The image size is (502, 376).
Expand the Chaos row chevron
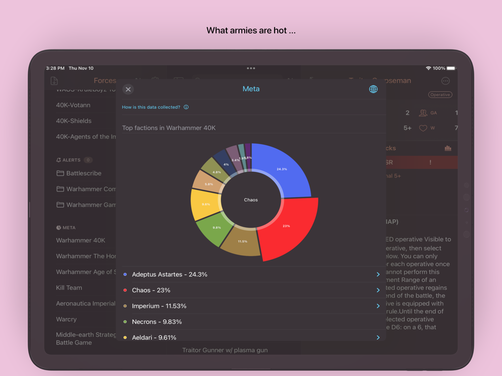click(x=378, y=290)
